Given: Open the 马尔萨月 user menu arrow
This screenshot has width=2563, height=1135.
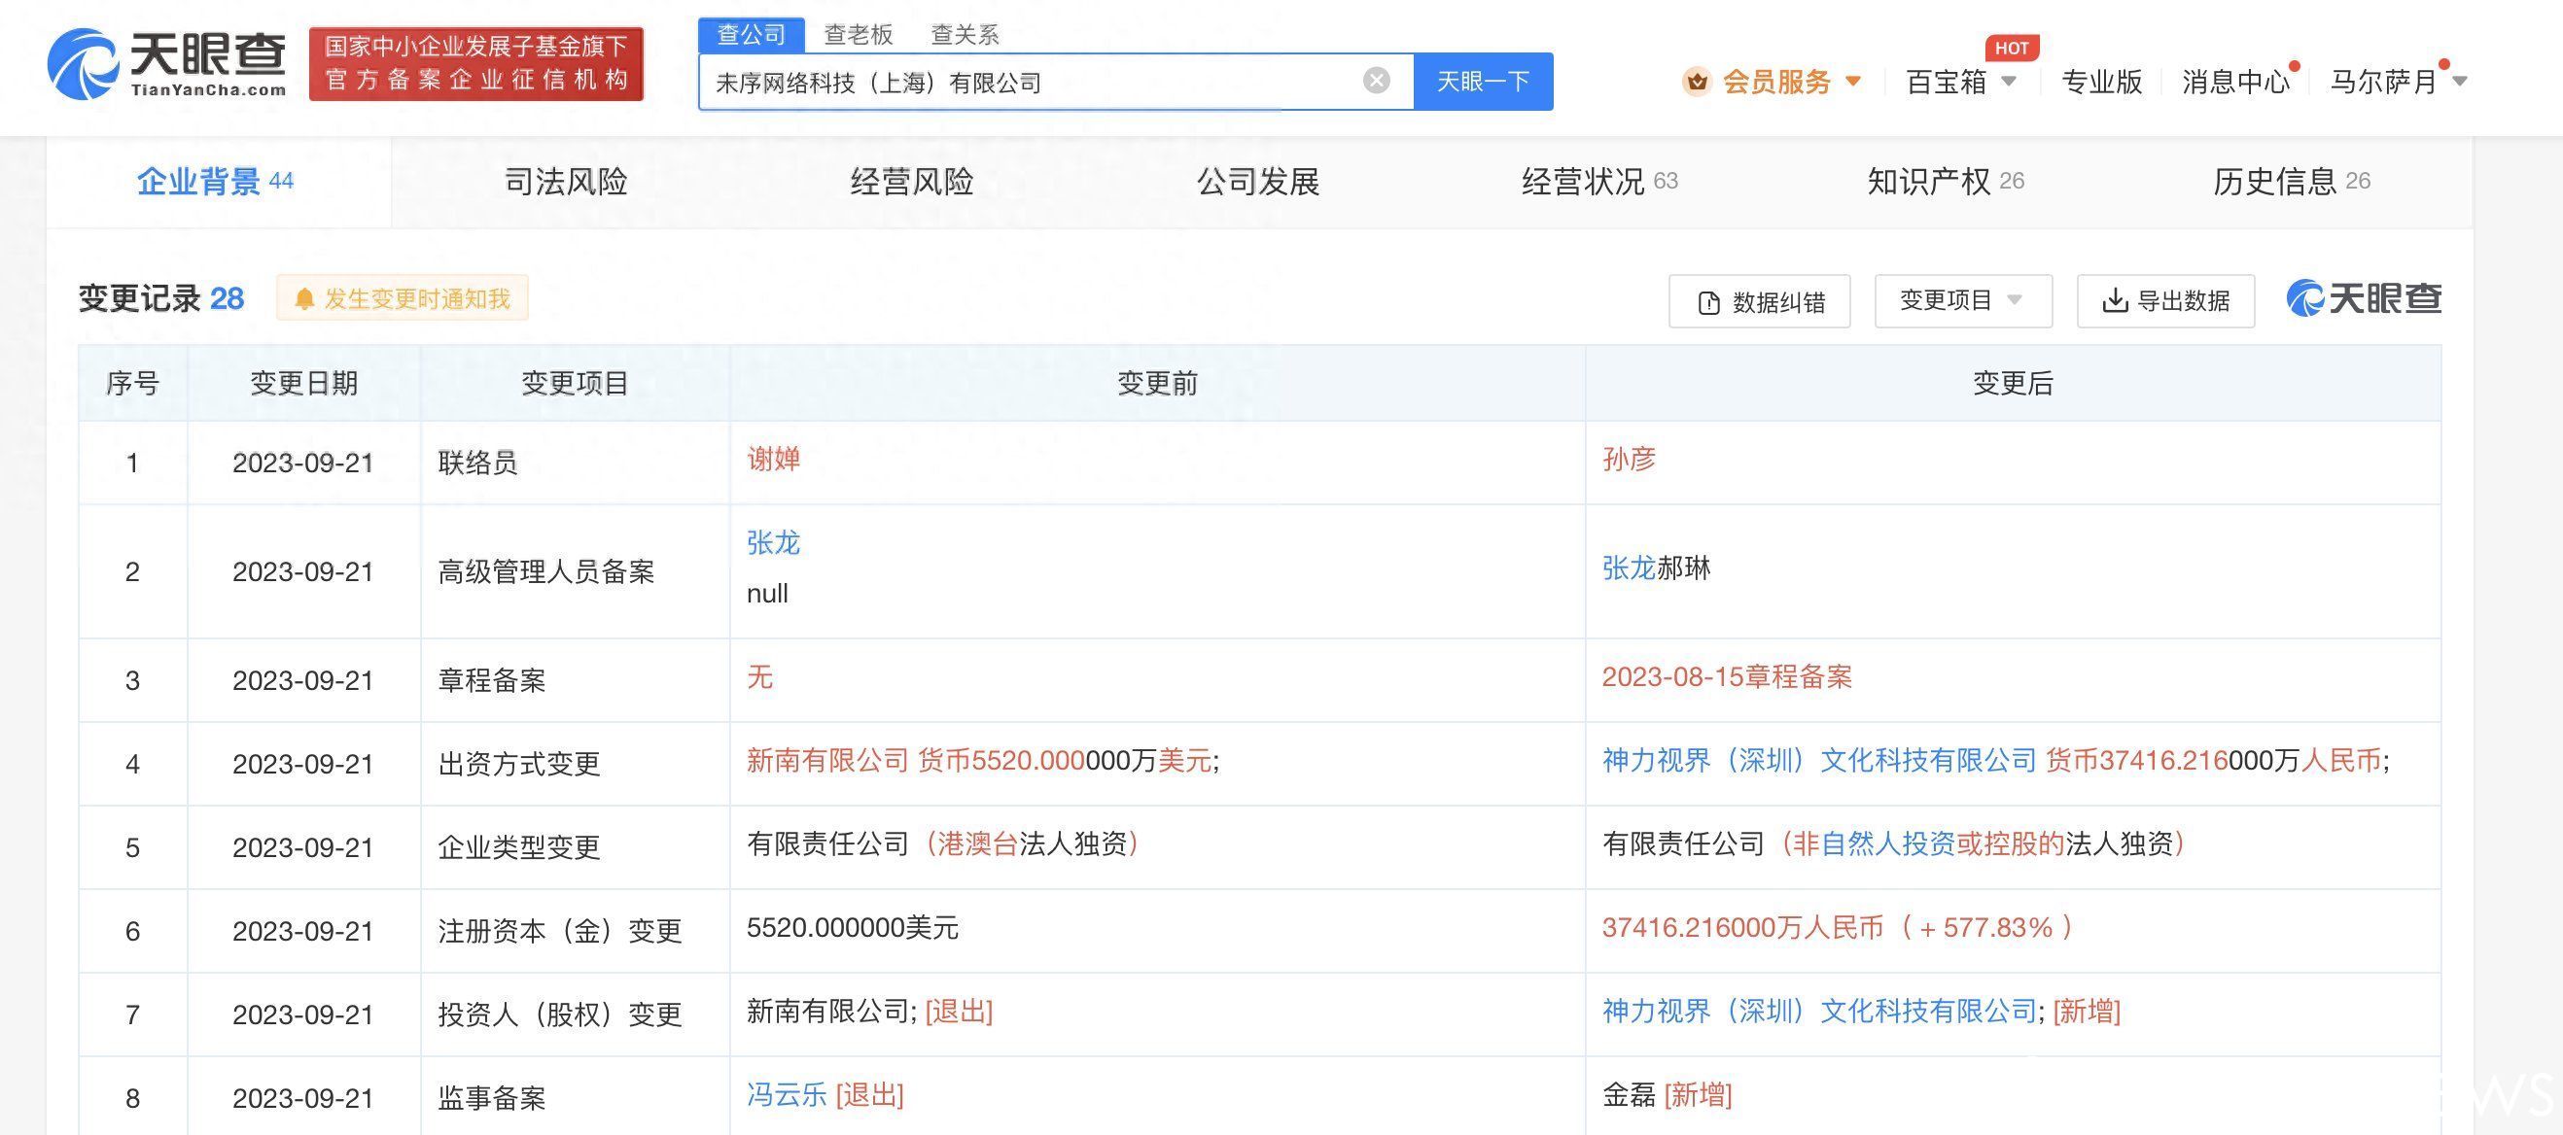Looking at the screenshot, I should (2460, 81).
